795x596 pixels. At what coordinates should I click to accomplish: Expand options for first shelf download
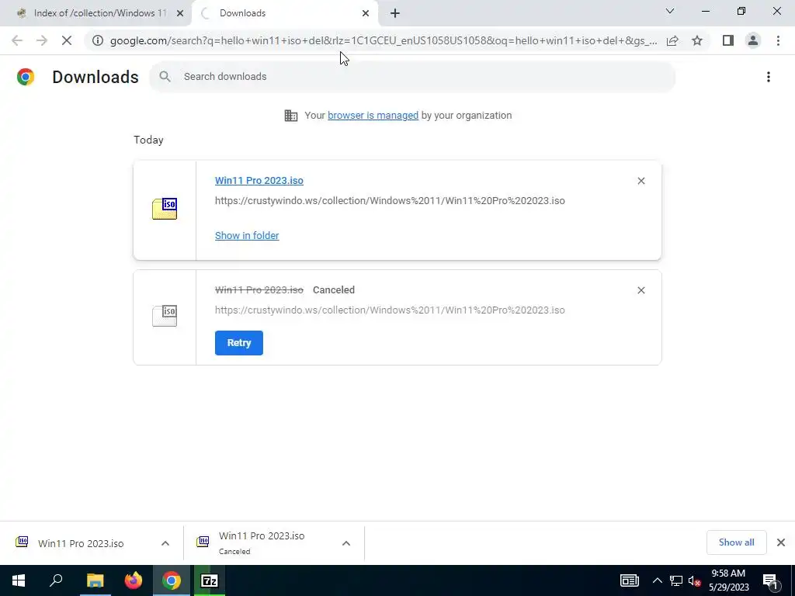click(165, 543)
